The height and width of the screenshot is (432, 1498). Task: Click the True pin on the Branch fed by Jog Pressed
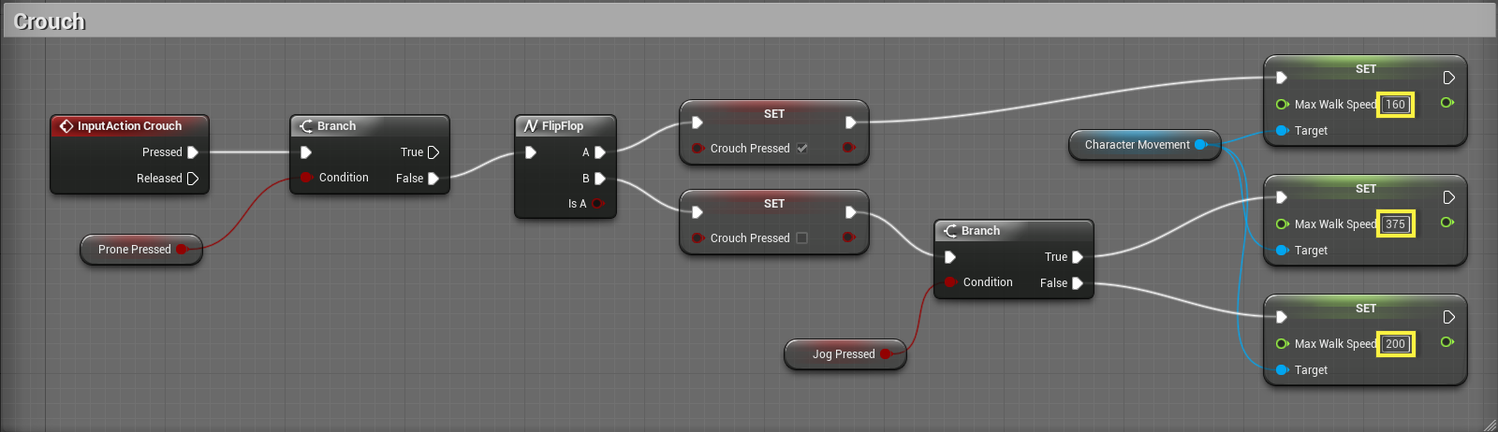tap(1078, 257)
